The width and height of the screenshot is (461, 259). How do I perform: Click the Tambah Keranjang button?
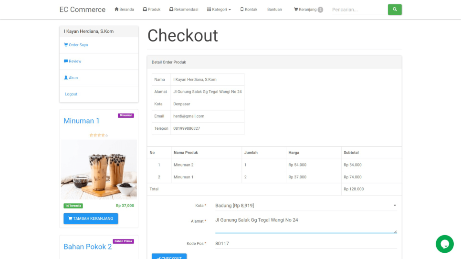[x=91, y=218]
